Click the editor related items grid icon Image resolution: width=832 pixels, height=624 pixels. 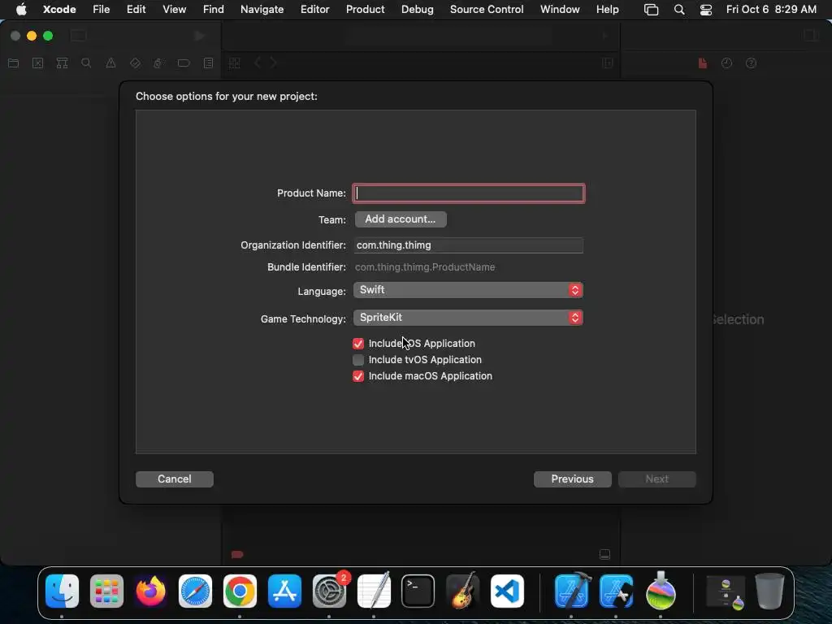tap(235, 63)
